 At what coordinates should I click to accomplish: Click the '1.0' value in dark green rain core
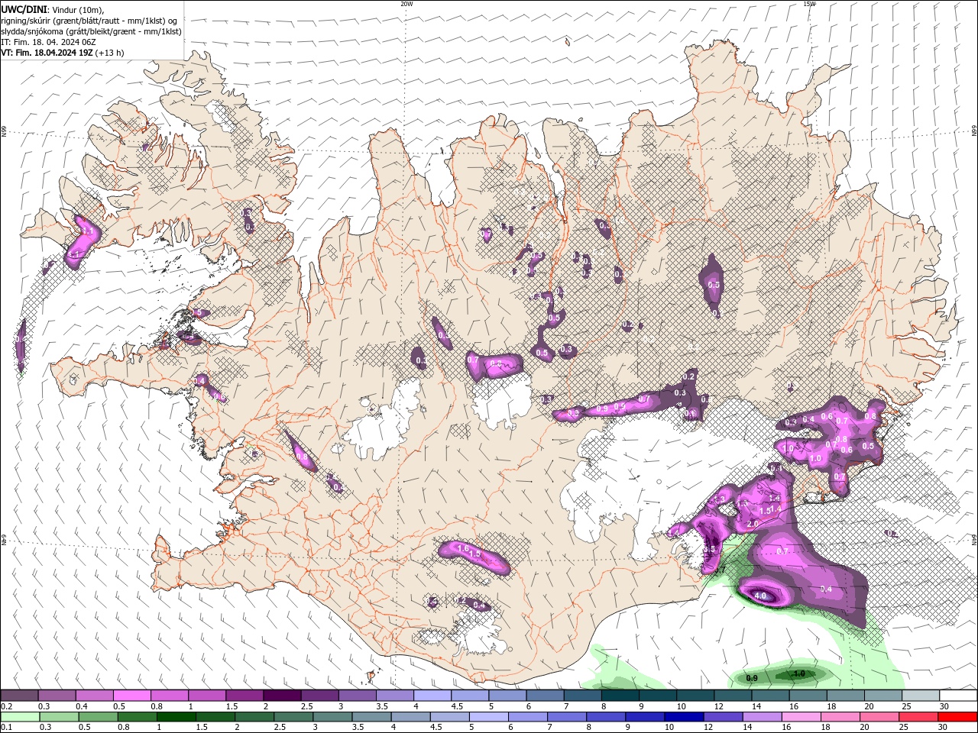pyautogui.click(x=799, y=673)
